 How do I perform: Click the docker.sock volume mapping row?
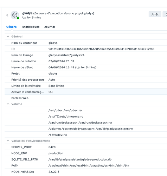coord(86,122)
